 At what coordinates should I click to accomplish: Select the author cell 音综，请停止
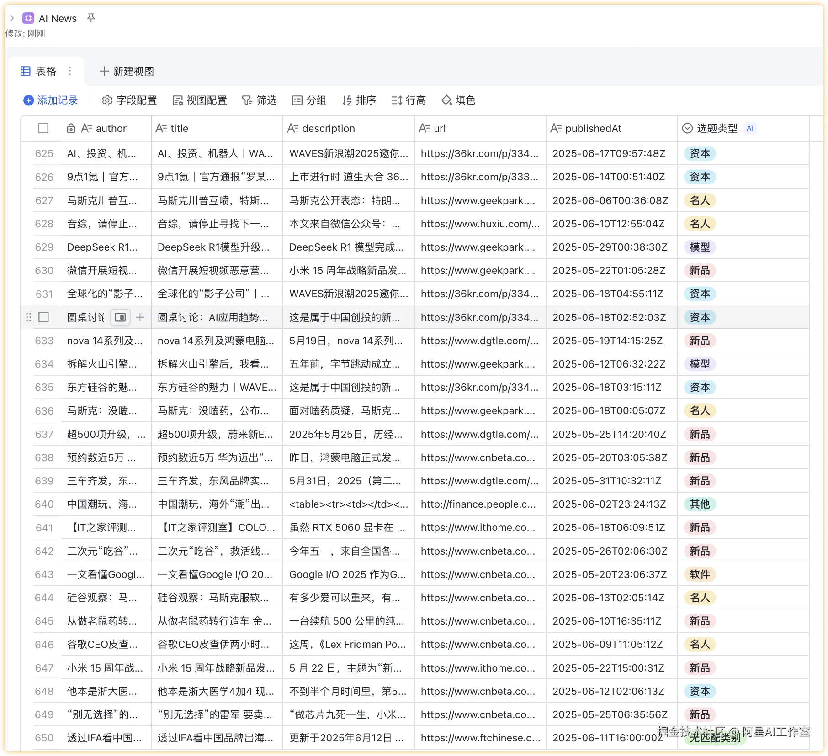pos(106,224)
